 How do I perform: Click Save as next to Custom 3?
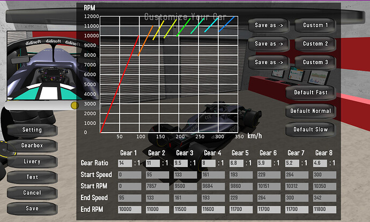tap(269, 63)
